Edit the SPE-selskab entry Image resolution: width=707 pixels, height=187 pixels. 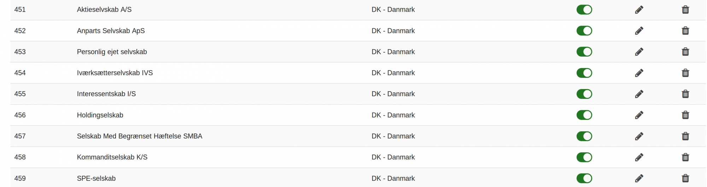click(x=639, y=178)
